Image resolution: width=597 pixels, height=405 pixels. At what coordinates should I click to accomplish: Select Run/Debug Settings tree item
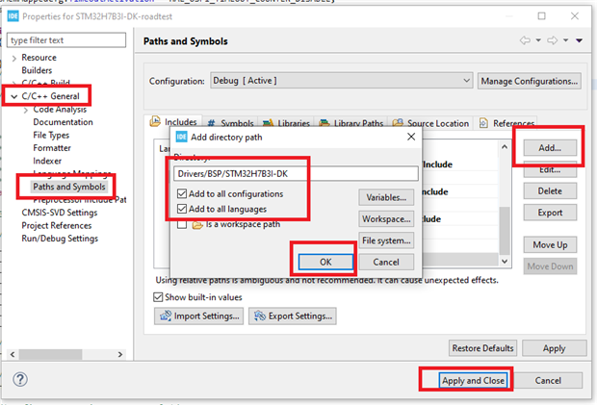pyautogui.click(x=60, y=239)
